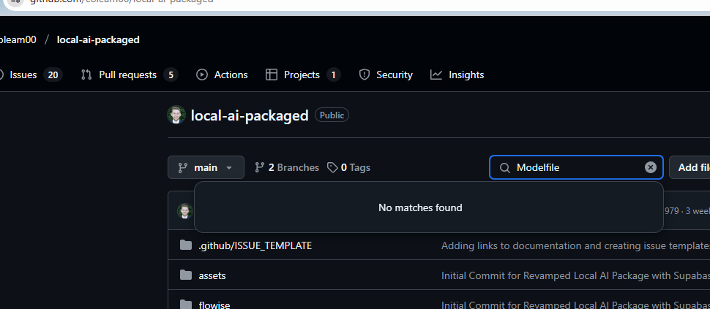
Task: Click the assets folder icon
Action: tap(186, 275)
